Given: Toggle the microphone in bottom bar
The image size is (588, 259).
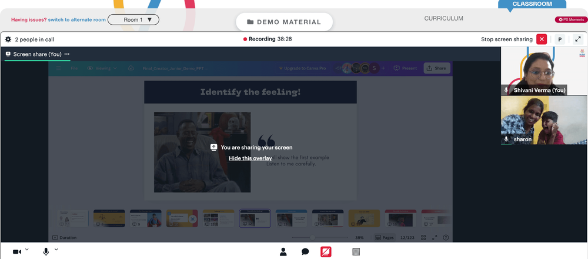Looking at the screenshot, I should 46,252.
